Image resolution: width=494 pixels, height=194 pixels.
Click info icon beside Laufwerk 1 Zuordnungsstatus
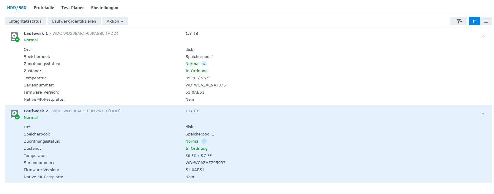pyautogui.click(x=204, y=64)
